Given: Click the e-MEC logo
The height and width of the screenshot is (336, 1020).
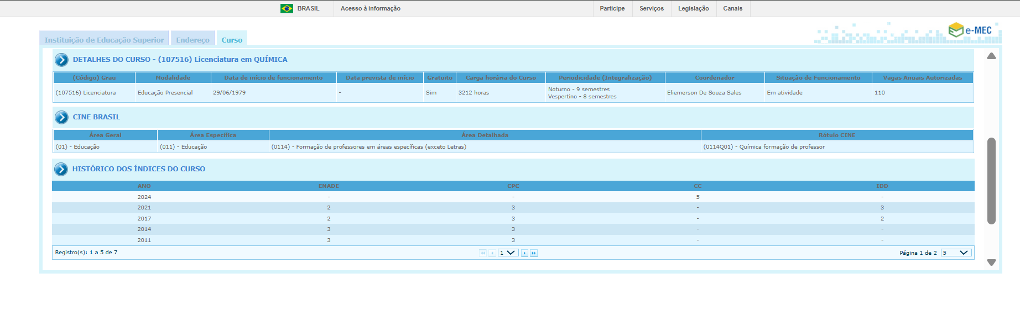Looking at the screenshot, I should pyautogui.click(x=970, y=30).
